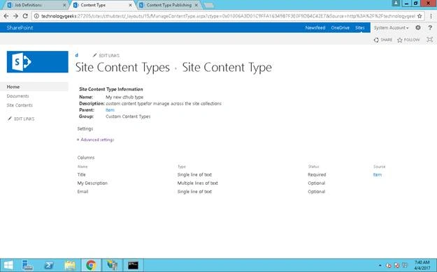Bookmark the page with the star icon
This screenshot has width=437, height=272.
pyautogui.click(x=420, y=16)
